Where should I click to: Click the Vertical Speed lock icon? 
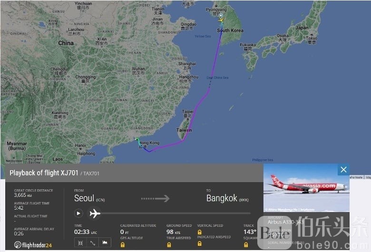(x=200, y=232)
